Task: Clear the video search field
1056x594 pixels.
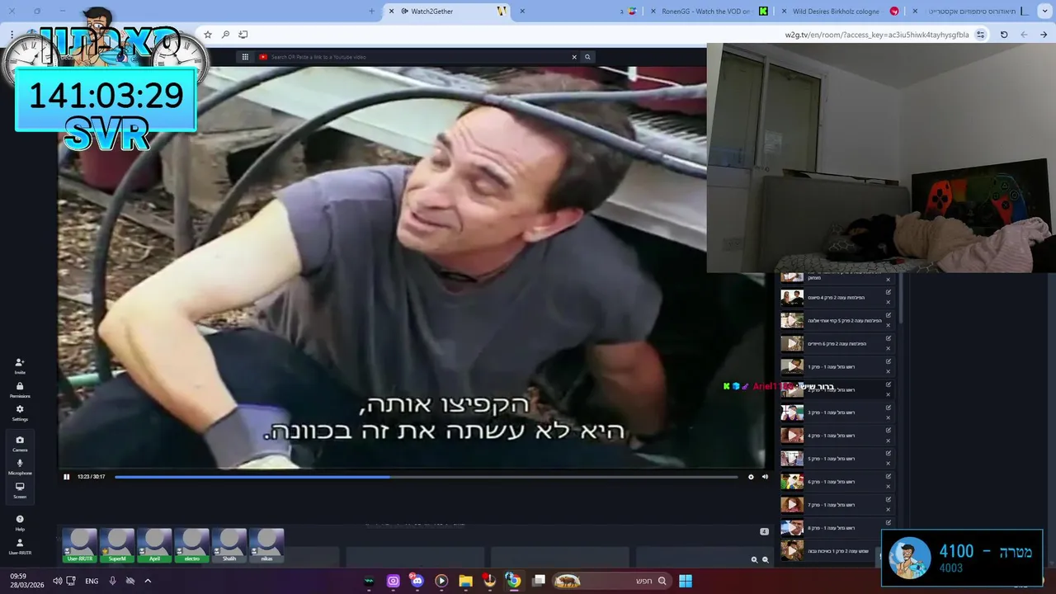Action: [574, 57]
